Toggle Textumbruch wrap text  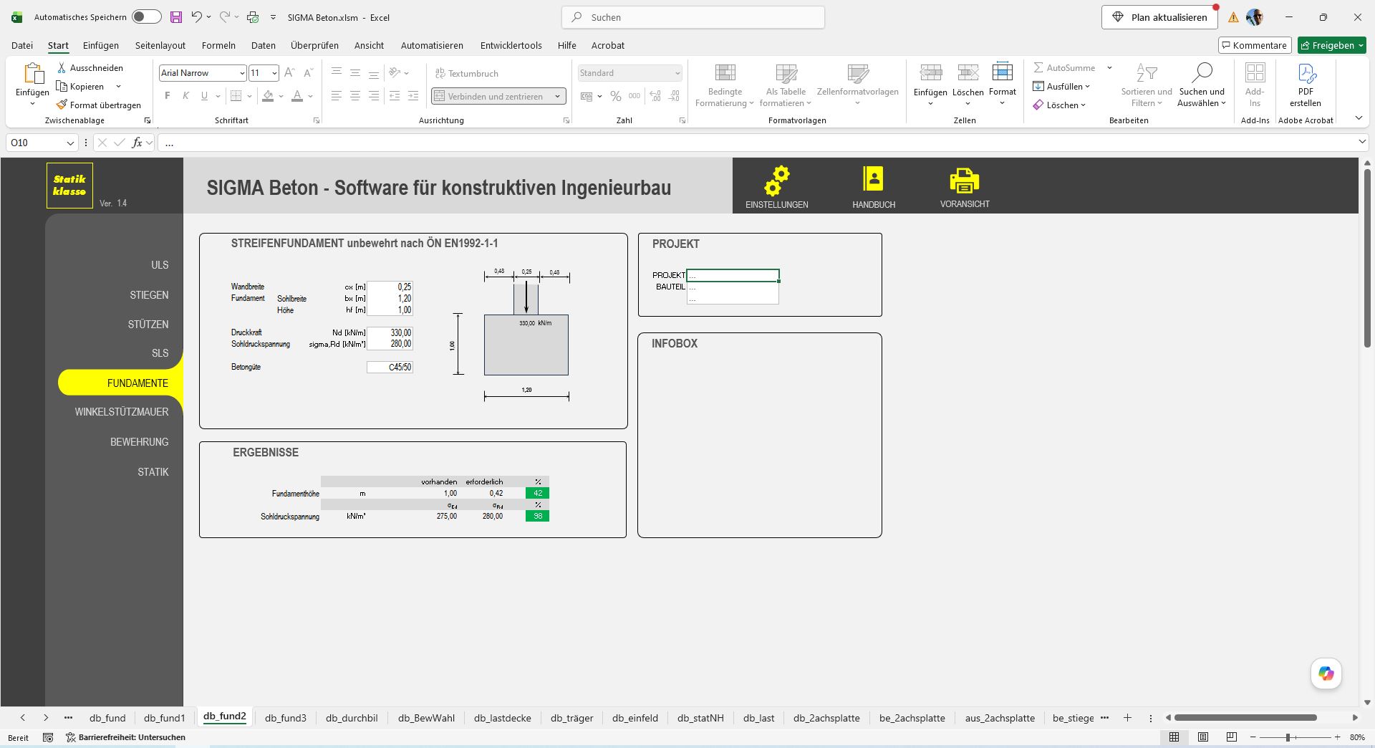467,73
